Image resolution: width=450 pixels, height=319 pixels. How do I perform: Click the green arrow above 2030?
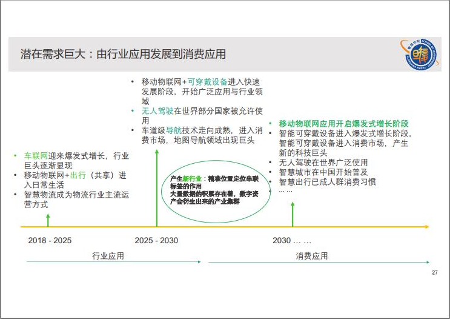click(x=293, y=214)
